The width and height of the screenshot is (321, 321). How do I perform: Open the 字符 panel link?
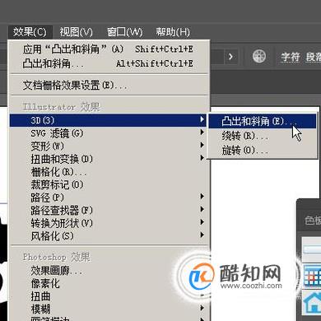291,58
